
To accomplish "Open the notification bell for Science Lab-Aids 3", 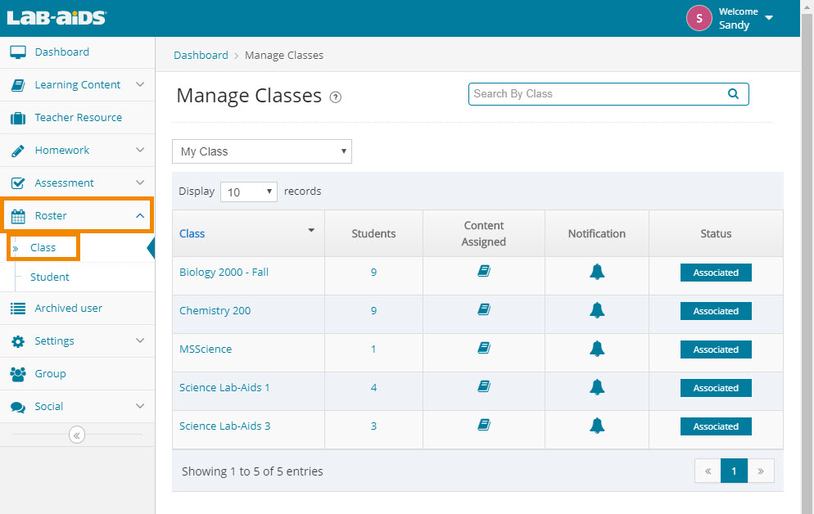I will pyautogui.click(x=596, y=426).
